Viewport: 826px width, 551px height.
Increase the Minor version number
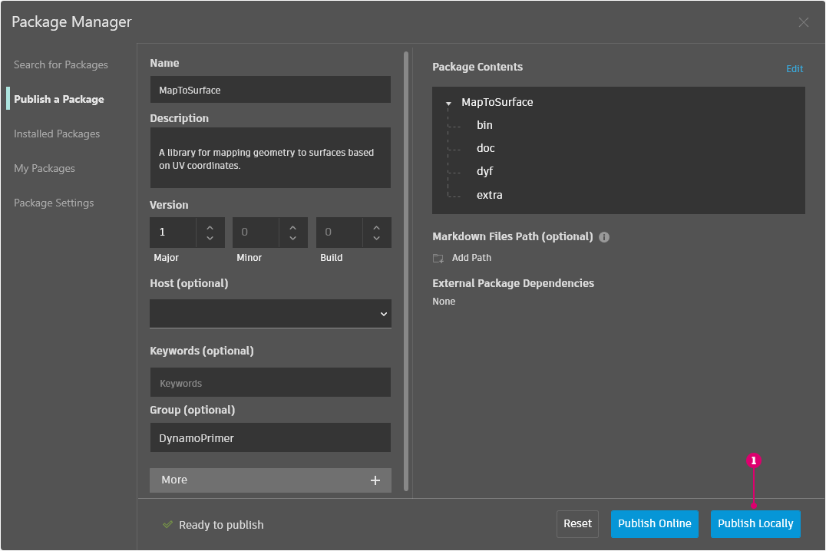pos(293,226)
